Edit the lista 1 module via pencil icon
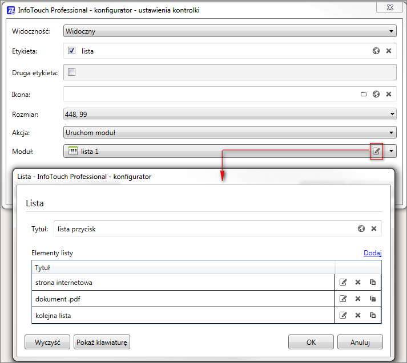407x363 pixels. 376,151
